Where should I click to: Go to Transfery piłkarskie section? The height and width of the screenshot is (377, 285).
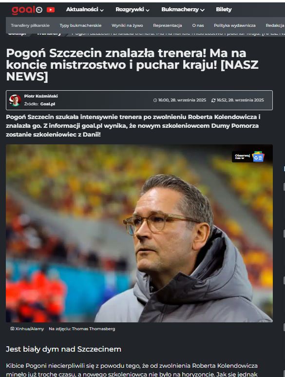point(30,25)
